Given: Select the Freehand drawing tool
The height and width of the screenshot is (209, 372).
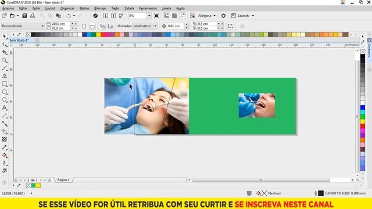Looking at the screenshot, I should point(4,69).
